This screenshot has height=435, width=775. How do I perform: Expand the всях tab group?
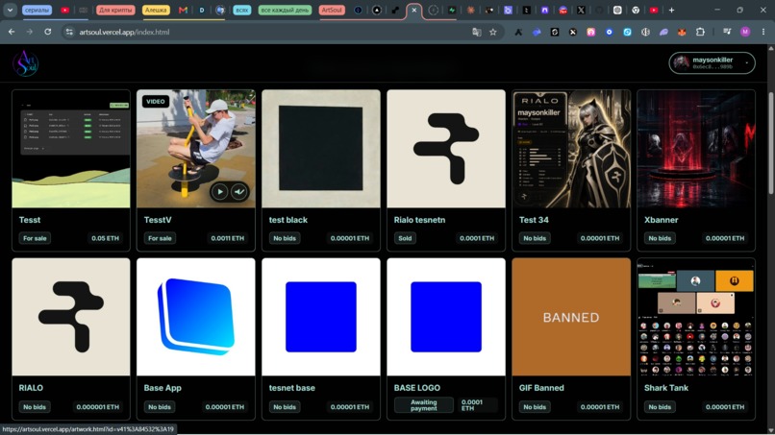point(241,10)
